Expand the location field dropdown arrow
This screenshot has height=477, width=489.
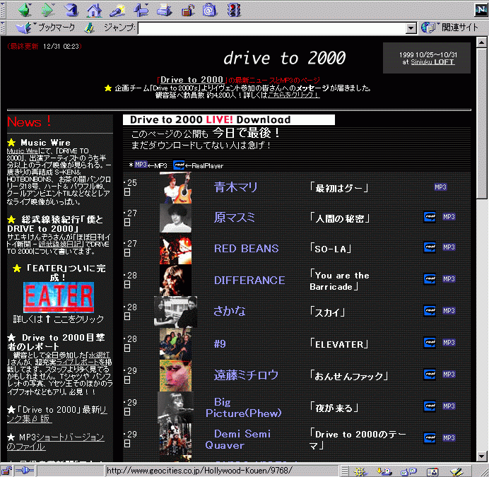pyautogui.click(x=411, y=28)
